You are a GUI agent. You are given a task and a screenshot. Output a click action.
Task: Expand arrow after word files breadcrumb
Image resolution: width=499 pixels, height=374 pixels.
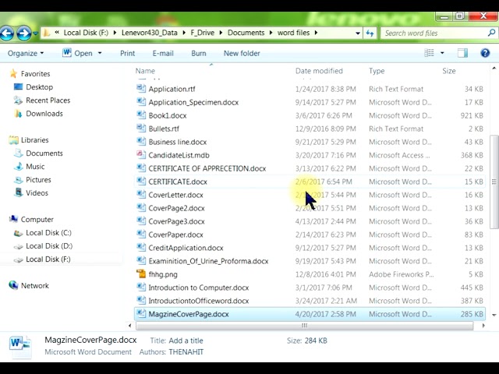pos(316,33)
